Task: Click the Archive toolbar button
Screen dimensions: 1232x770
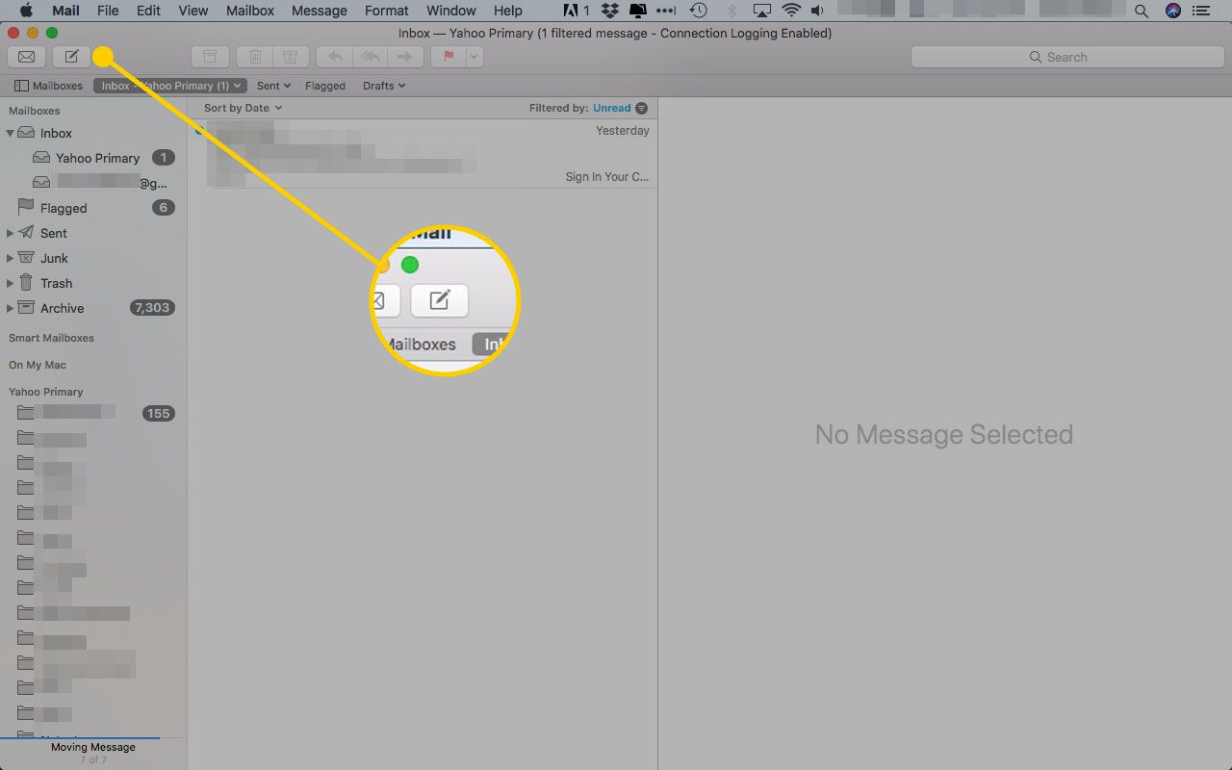Action: click(x=211, y=57)
